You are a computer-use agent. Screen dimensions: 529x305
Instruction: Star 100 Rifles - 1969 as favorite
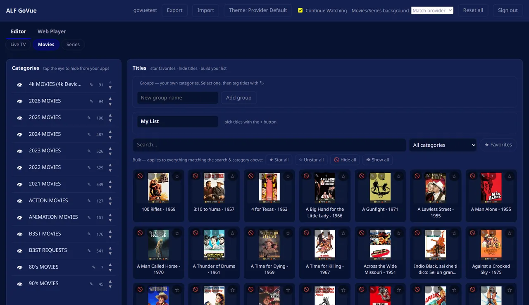pyautogui.click(x=177, y=176)
